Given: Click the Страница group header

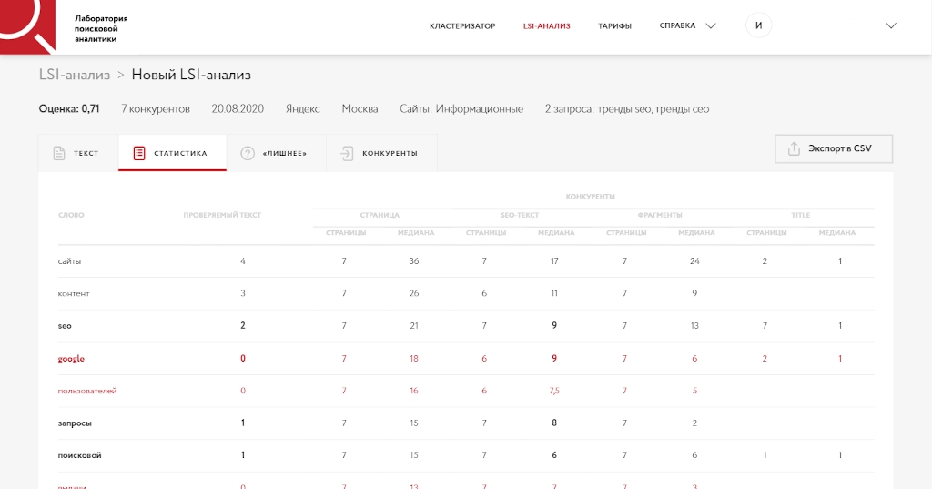Looking at the screenshot, I should click(x=380, y=215).
